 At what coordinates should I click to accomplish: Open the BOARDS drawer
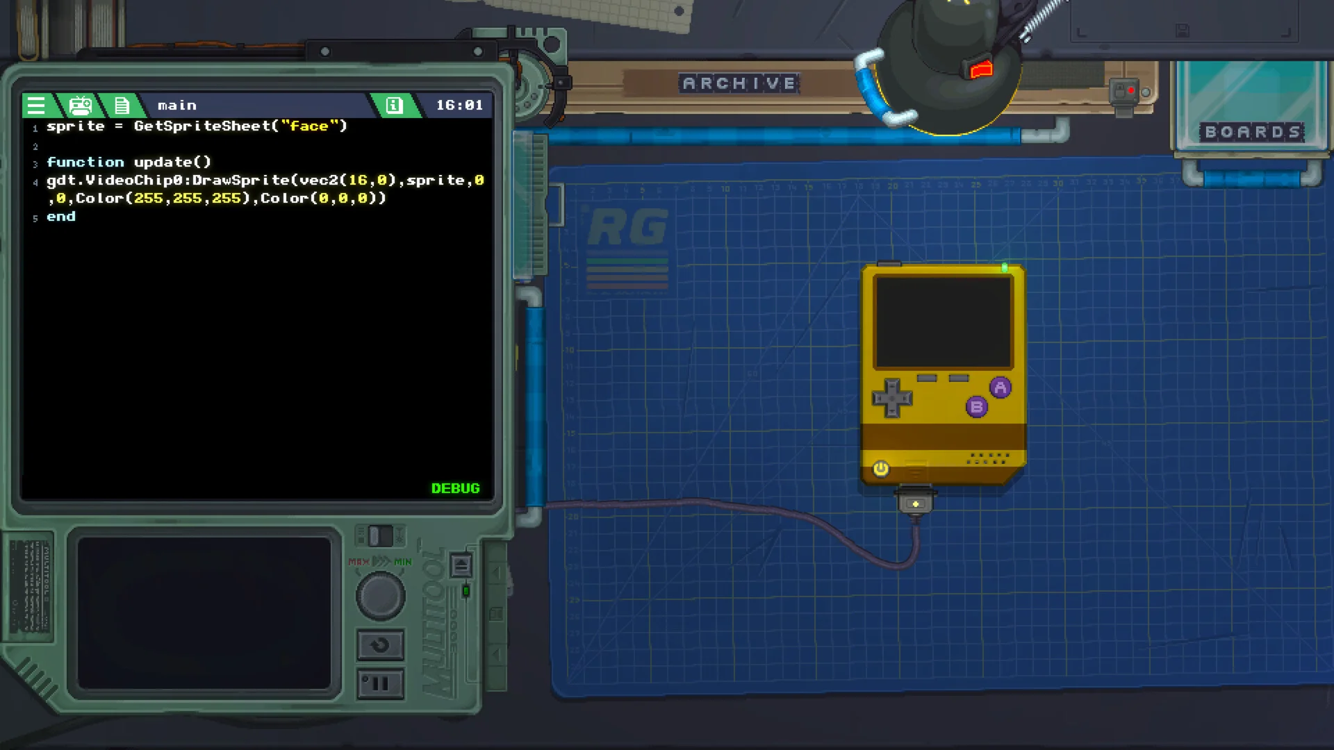(x=1251, y=131)
